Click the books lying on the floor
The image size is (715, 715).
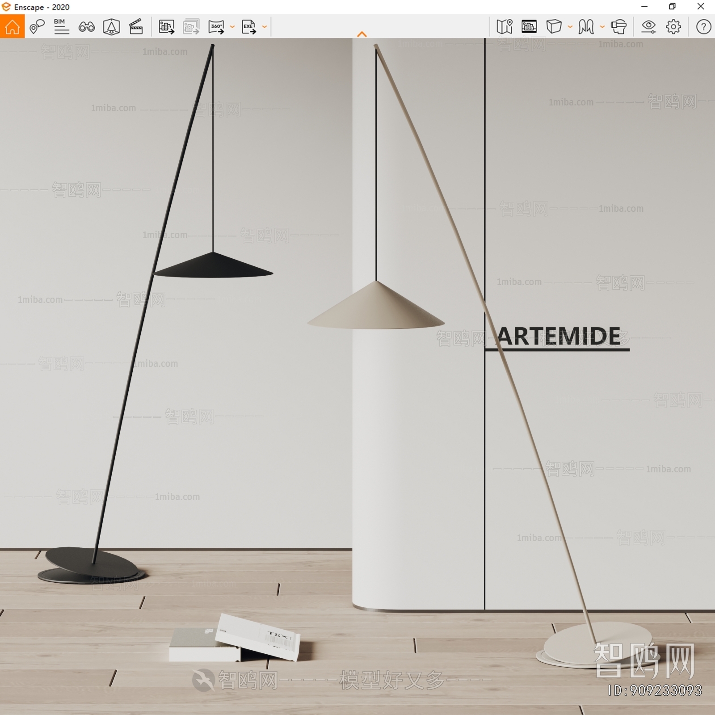pos(235,638)
